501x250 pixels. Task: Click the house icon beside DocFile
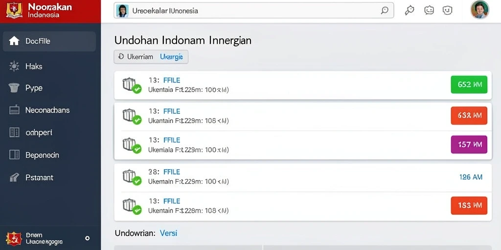pos(14,41)
